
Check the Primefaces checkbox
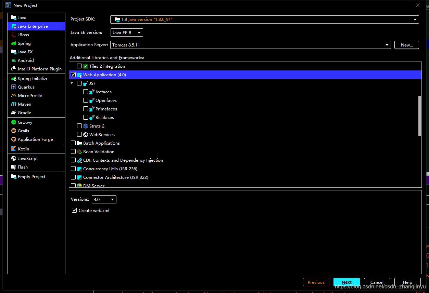[x=86, y=109]
